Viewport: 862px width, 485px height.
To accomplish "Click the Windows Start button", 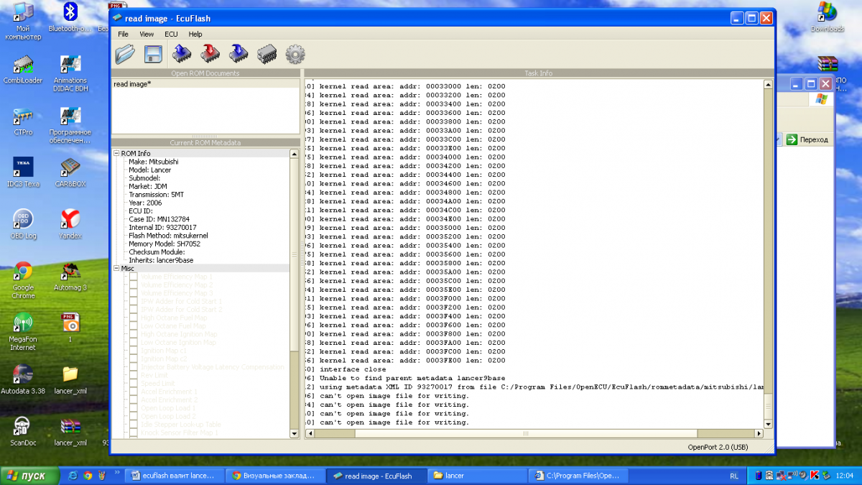I will 27,476.
